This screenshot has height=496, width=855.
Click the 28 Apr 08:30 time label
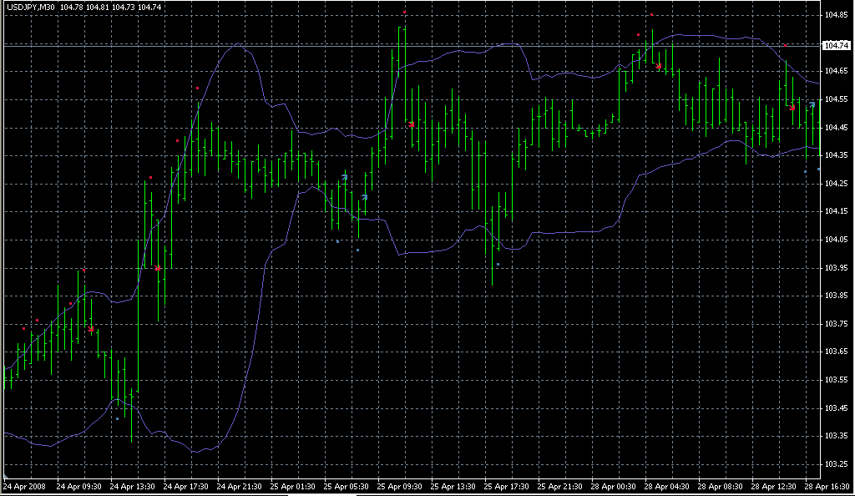pos(721,486)
